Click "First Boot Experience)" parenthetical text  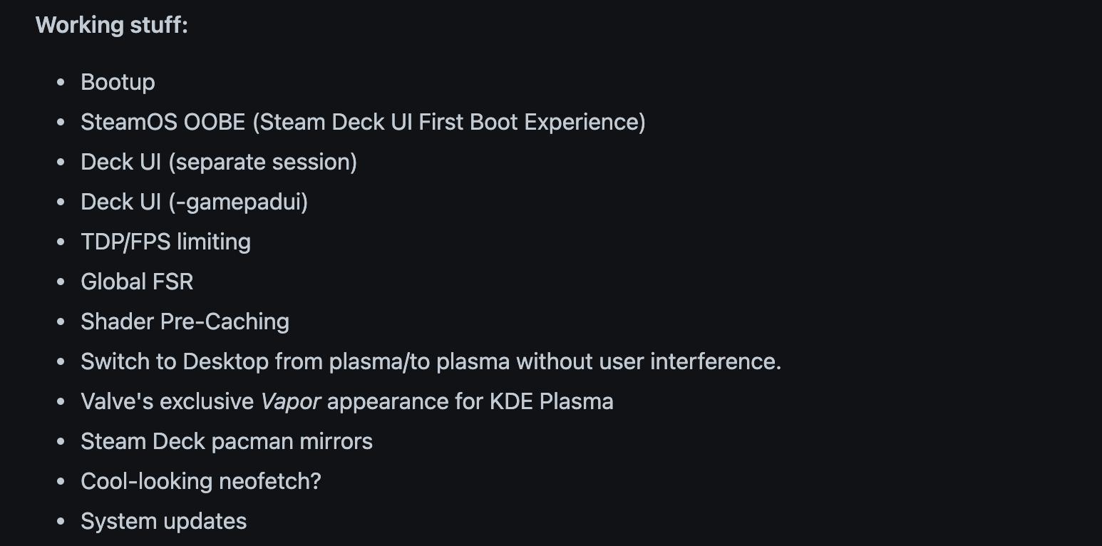point(532,122)
